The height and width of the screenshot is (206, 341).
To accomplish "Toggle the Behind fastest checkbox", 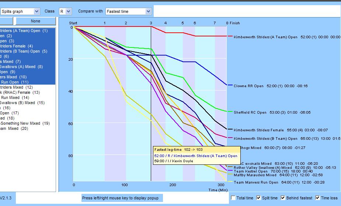I will (x=283, y=198).
